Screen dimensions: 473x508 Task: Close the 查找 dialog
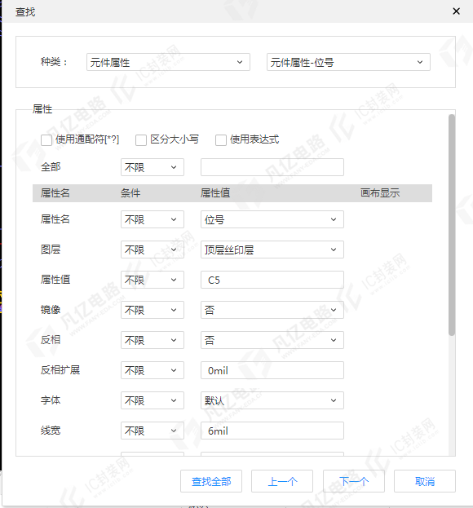(x=456, y=11)
